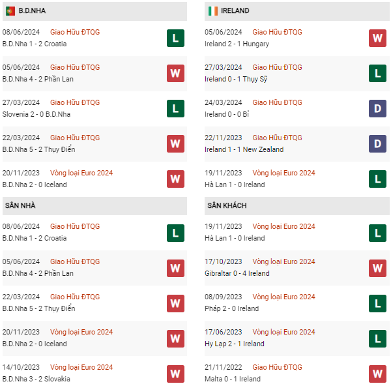
Task: Select the IRELAND team header title
Action: 235,10
